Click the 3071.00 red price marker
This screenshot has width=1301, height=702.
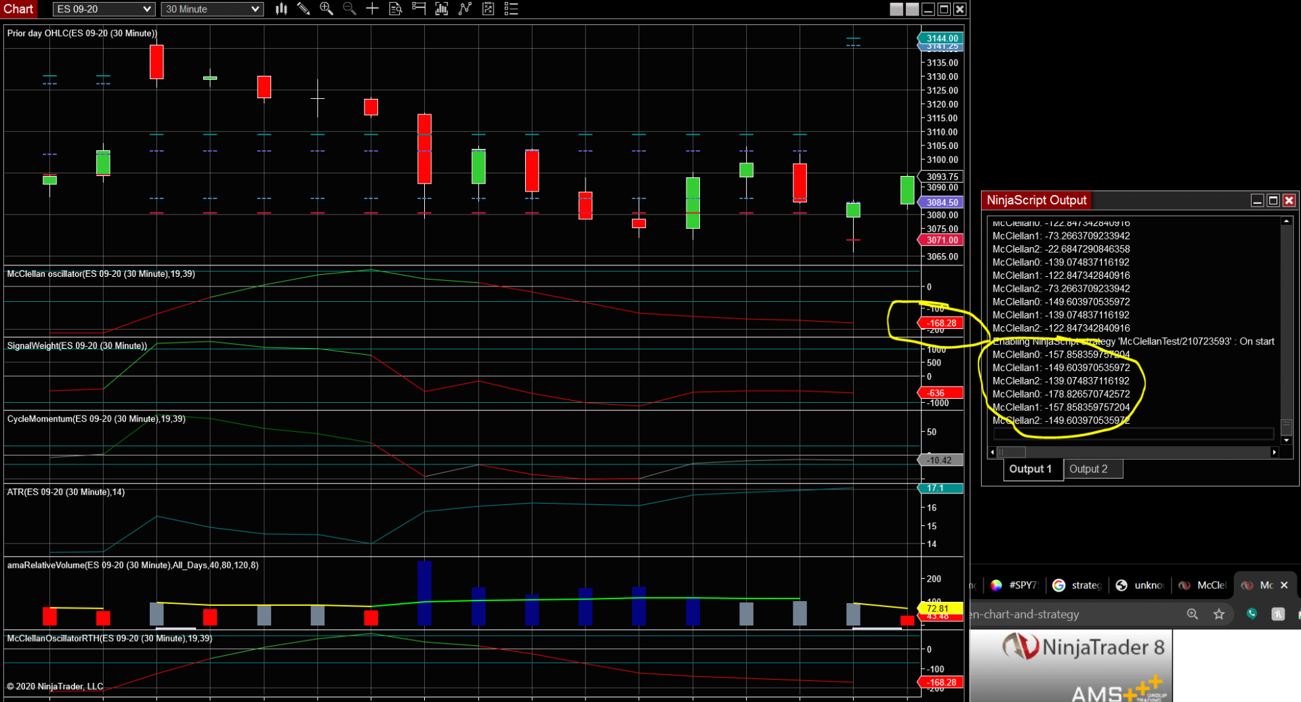click(x=941, y=240)
